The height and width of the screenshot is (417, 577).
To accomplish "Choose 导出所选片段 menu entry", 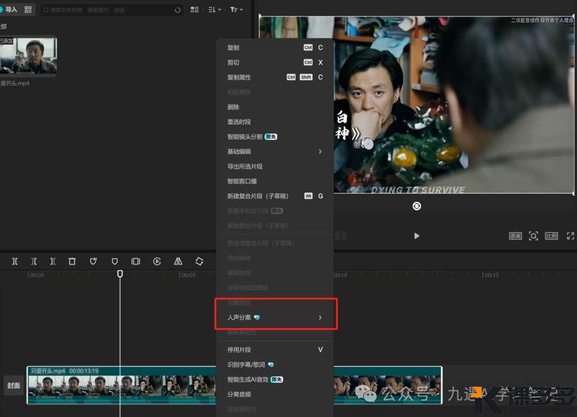I will click(275, 166).
